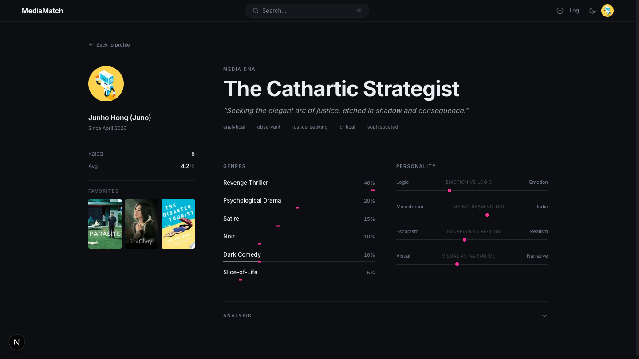Image resolution: width=639 pixels, height=359 pixels.
Task: Expand the Analysis section chevron
Action: coord(544,316)
